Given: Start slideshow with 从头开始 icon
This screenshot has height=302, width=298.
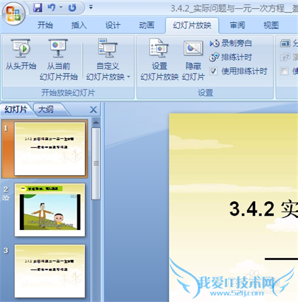Looking at the screenshot, I should coord(21,55).
